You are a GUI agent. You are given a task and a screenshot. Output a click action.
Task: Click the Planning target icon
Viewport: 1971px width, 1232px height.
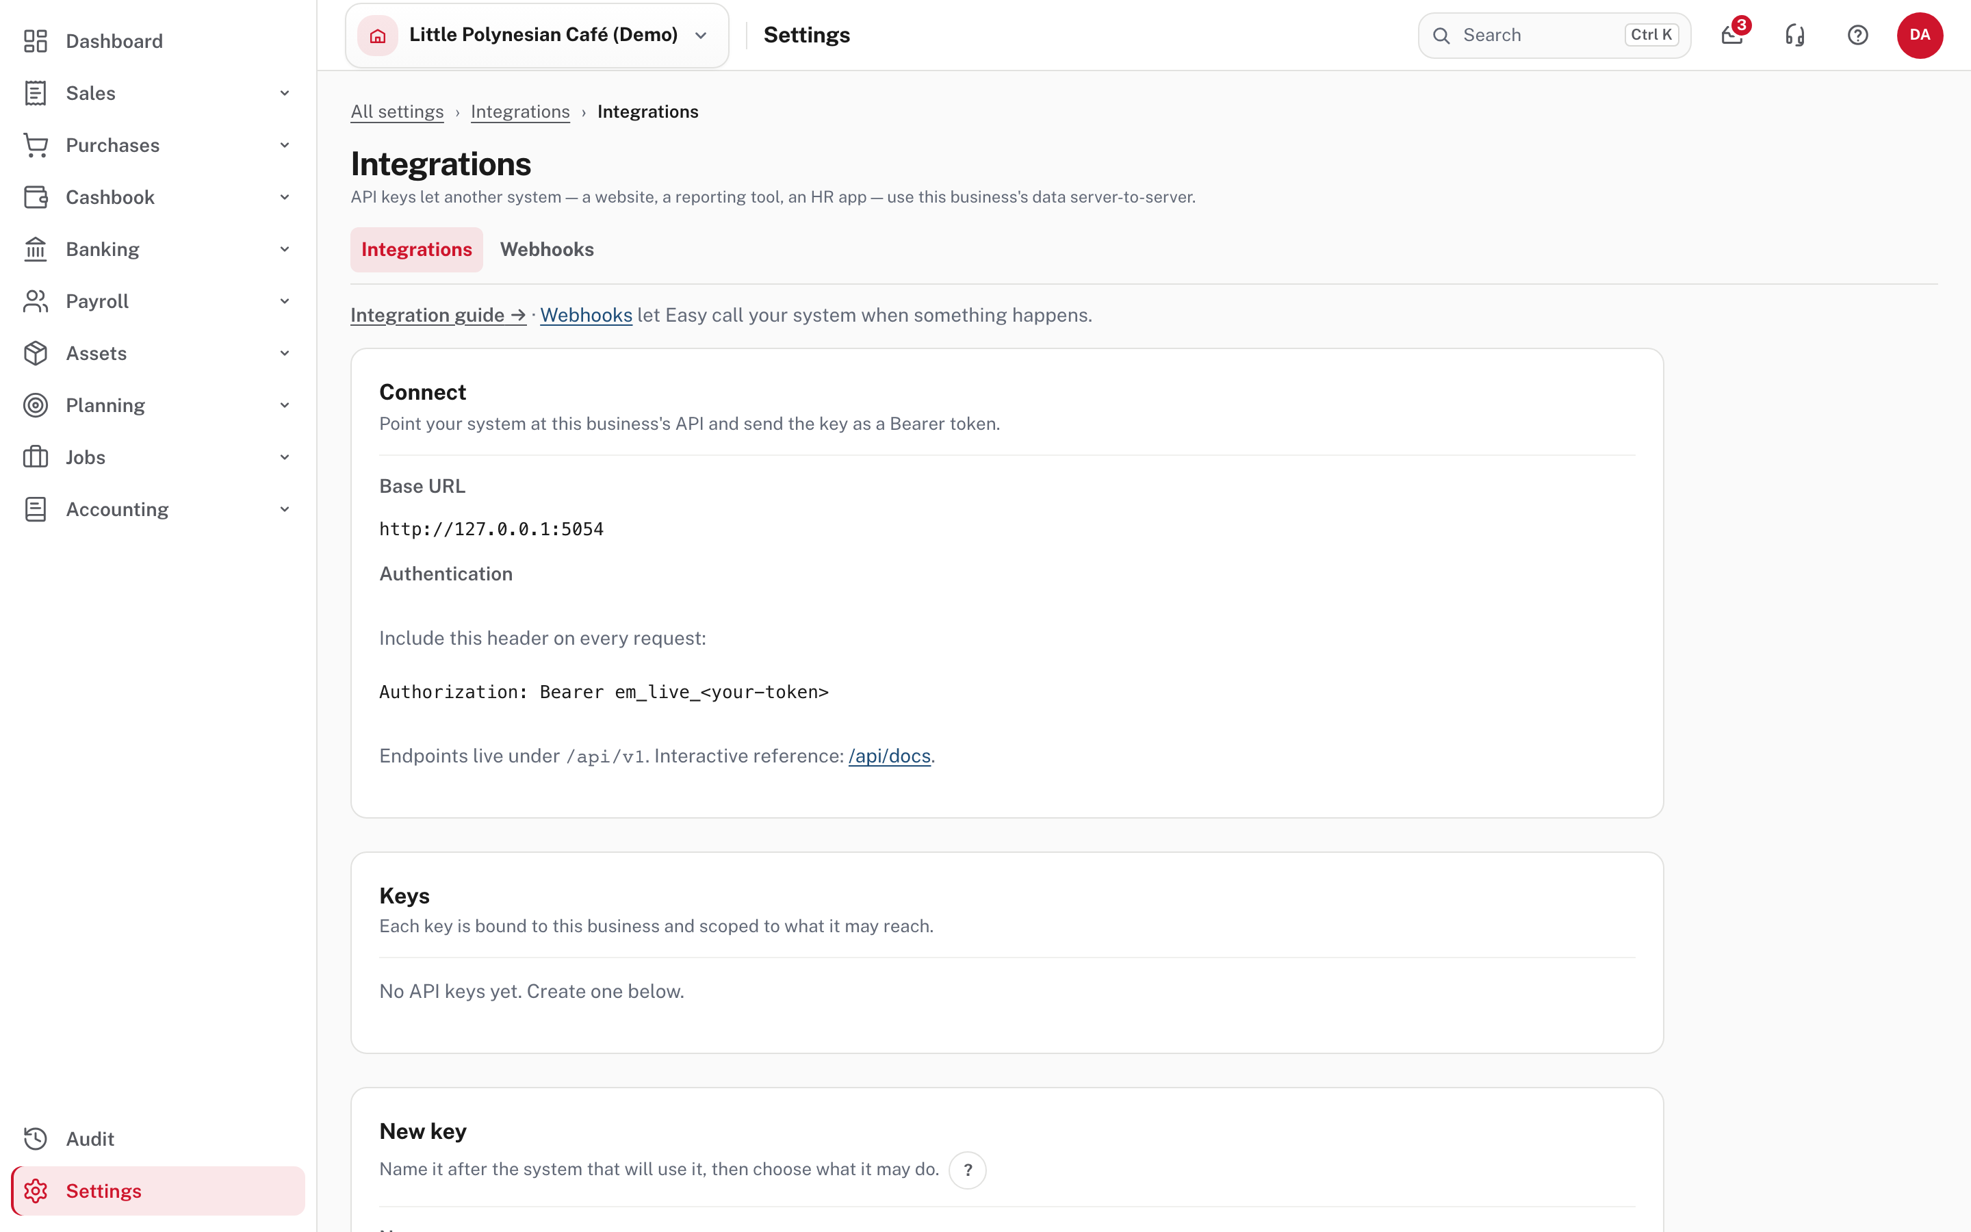(35, 405)
